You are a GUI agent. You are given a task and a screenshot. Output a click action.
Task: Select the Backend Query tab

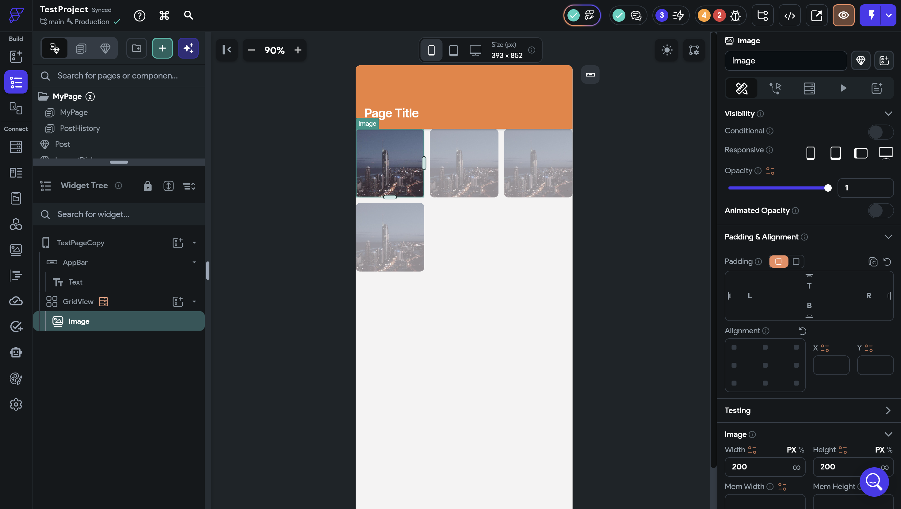(x=809, y=88)
